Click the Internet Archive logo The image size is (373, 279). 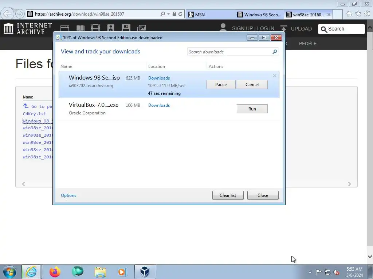pos(28,28)
